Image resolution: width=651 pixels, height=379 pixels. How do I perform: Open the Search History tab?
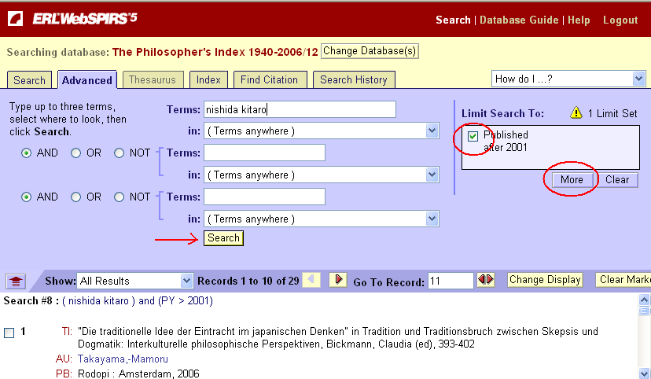click(354, 79)
